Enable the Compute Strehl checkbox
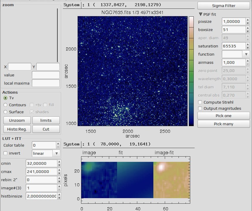This screenshot has width=252, height=211. tap(200, 102)
